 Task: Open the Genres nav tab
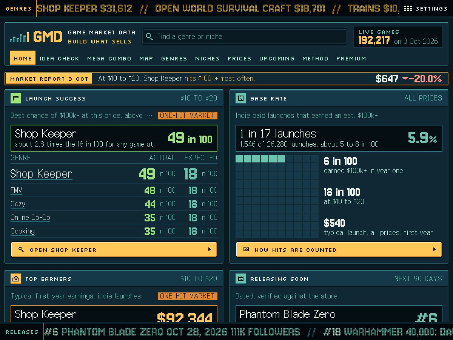click(174, 58)
